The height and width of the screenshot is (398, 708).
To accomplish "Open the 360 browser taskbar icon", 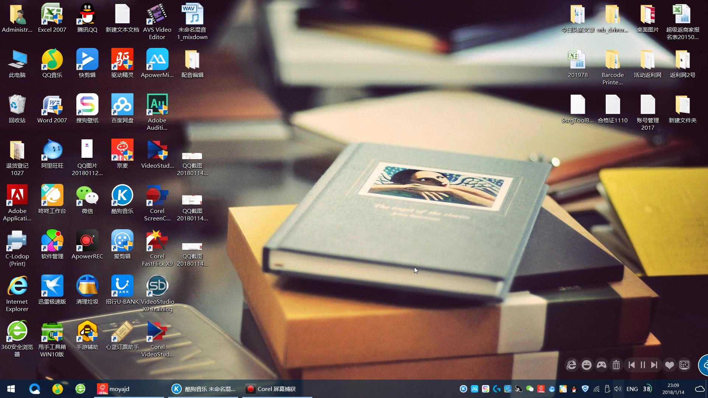I will coord(80,389).
